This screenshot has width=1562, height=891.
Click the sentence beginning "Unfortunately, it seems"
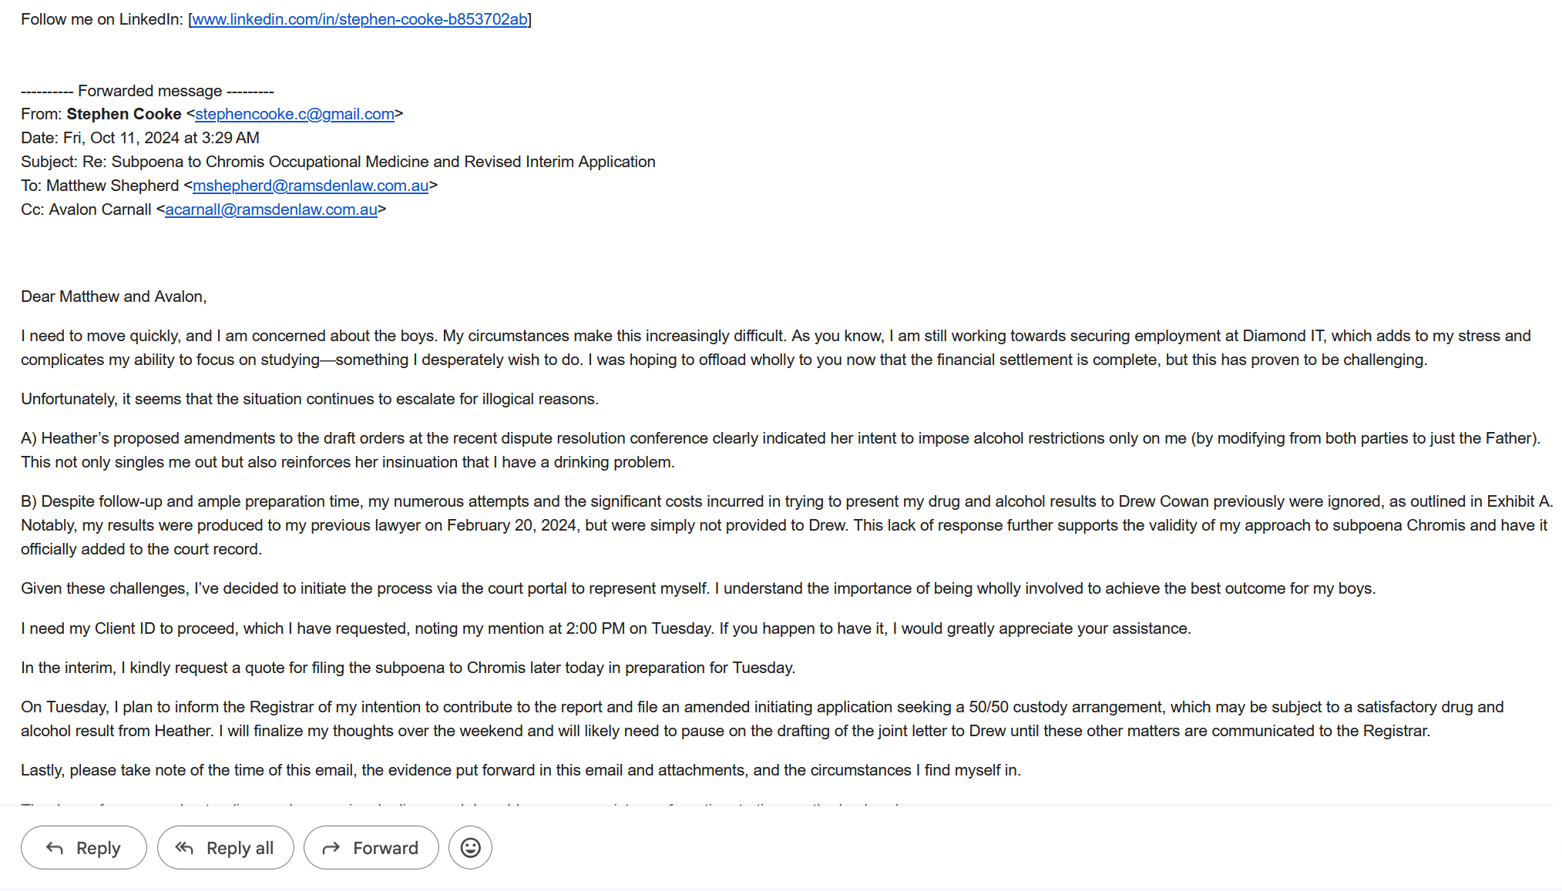click(310, 399)
